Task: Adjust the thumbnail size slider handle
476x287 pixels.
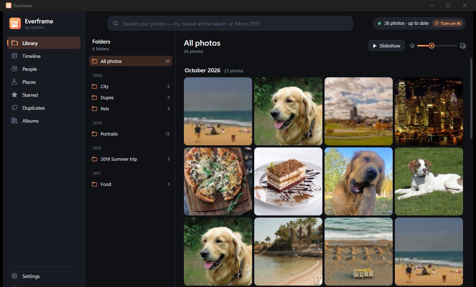Action: click(x=431, y=46)
